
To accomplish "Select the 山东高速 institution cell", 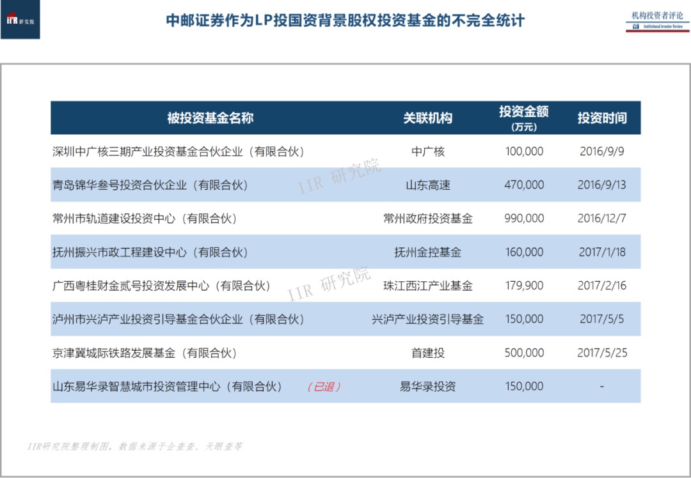I will [x=428, y=185].
